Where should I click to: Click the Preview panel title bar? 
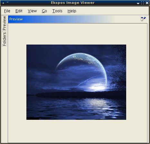click(x=78, y=19)
